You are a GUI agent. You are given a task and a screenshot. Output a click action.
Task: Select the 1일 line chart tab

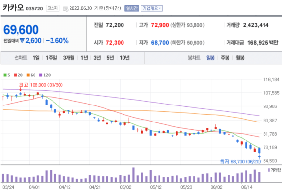[x=36, y=58]
